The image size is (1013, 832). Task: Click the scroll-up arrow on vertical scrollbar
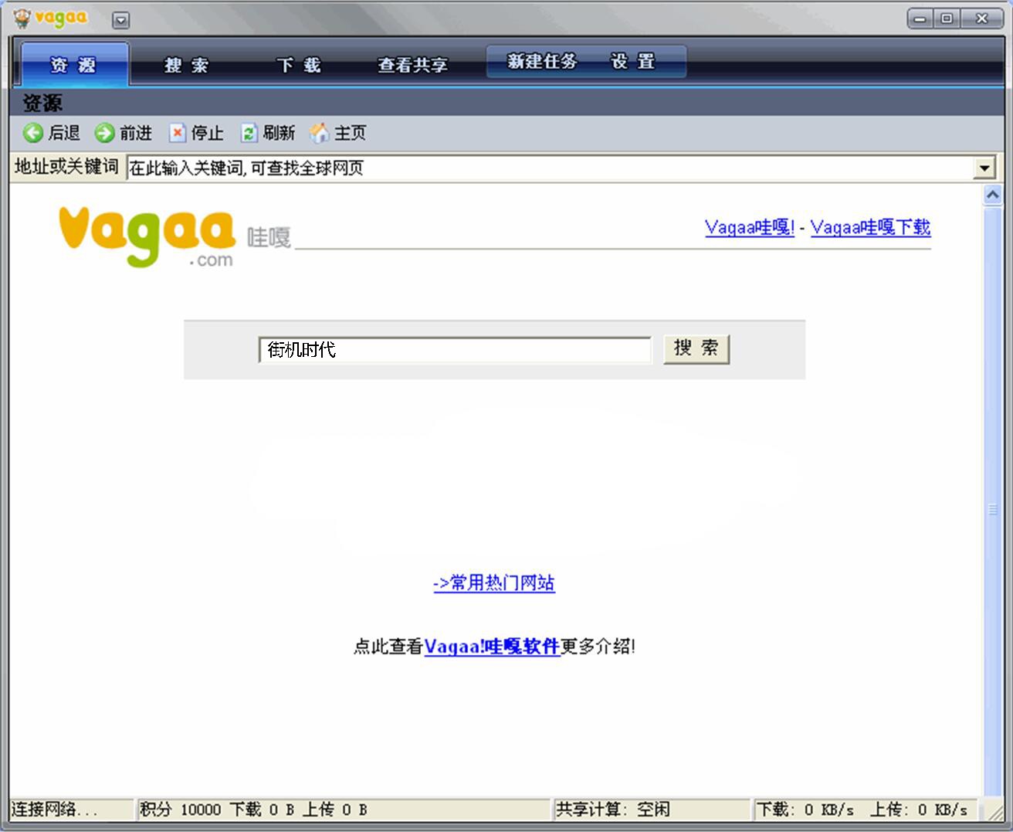(992, 195)
